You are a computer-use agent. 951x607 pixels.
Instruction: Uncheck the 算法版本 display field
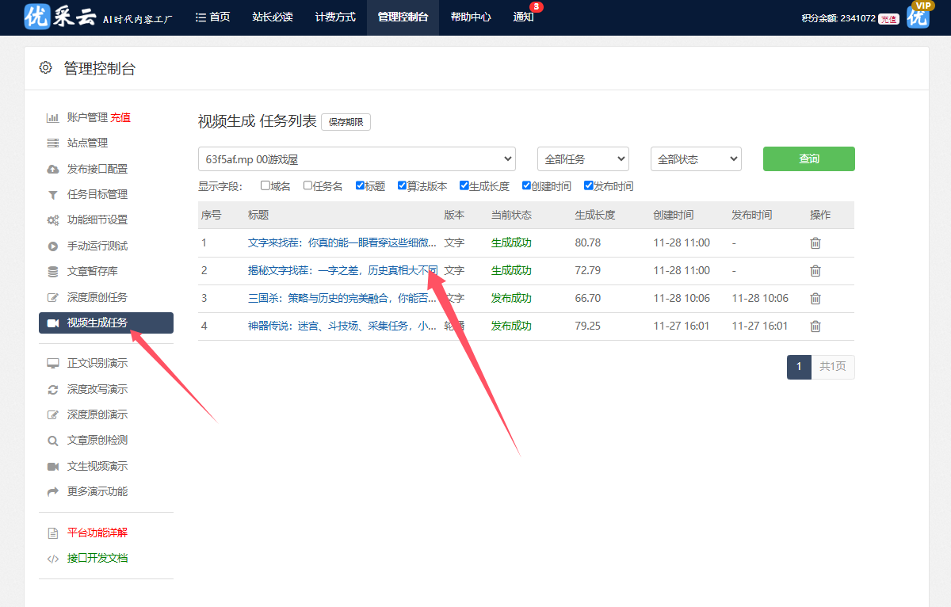pos(403,186)
